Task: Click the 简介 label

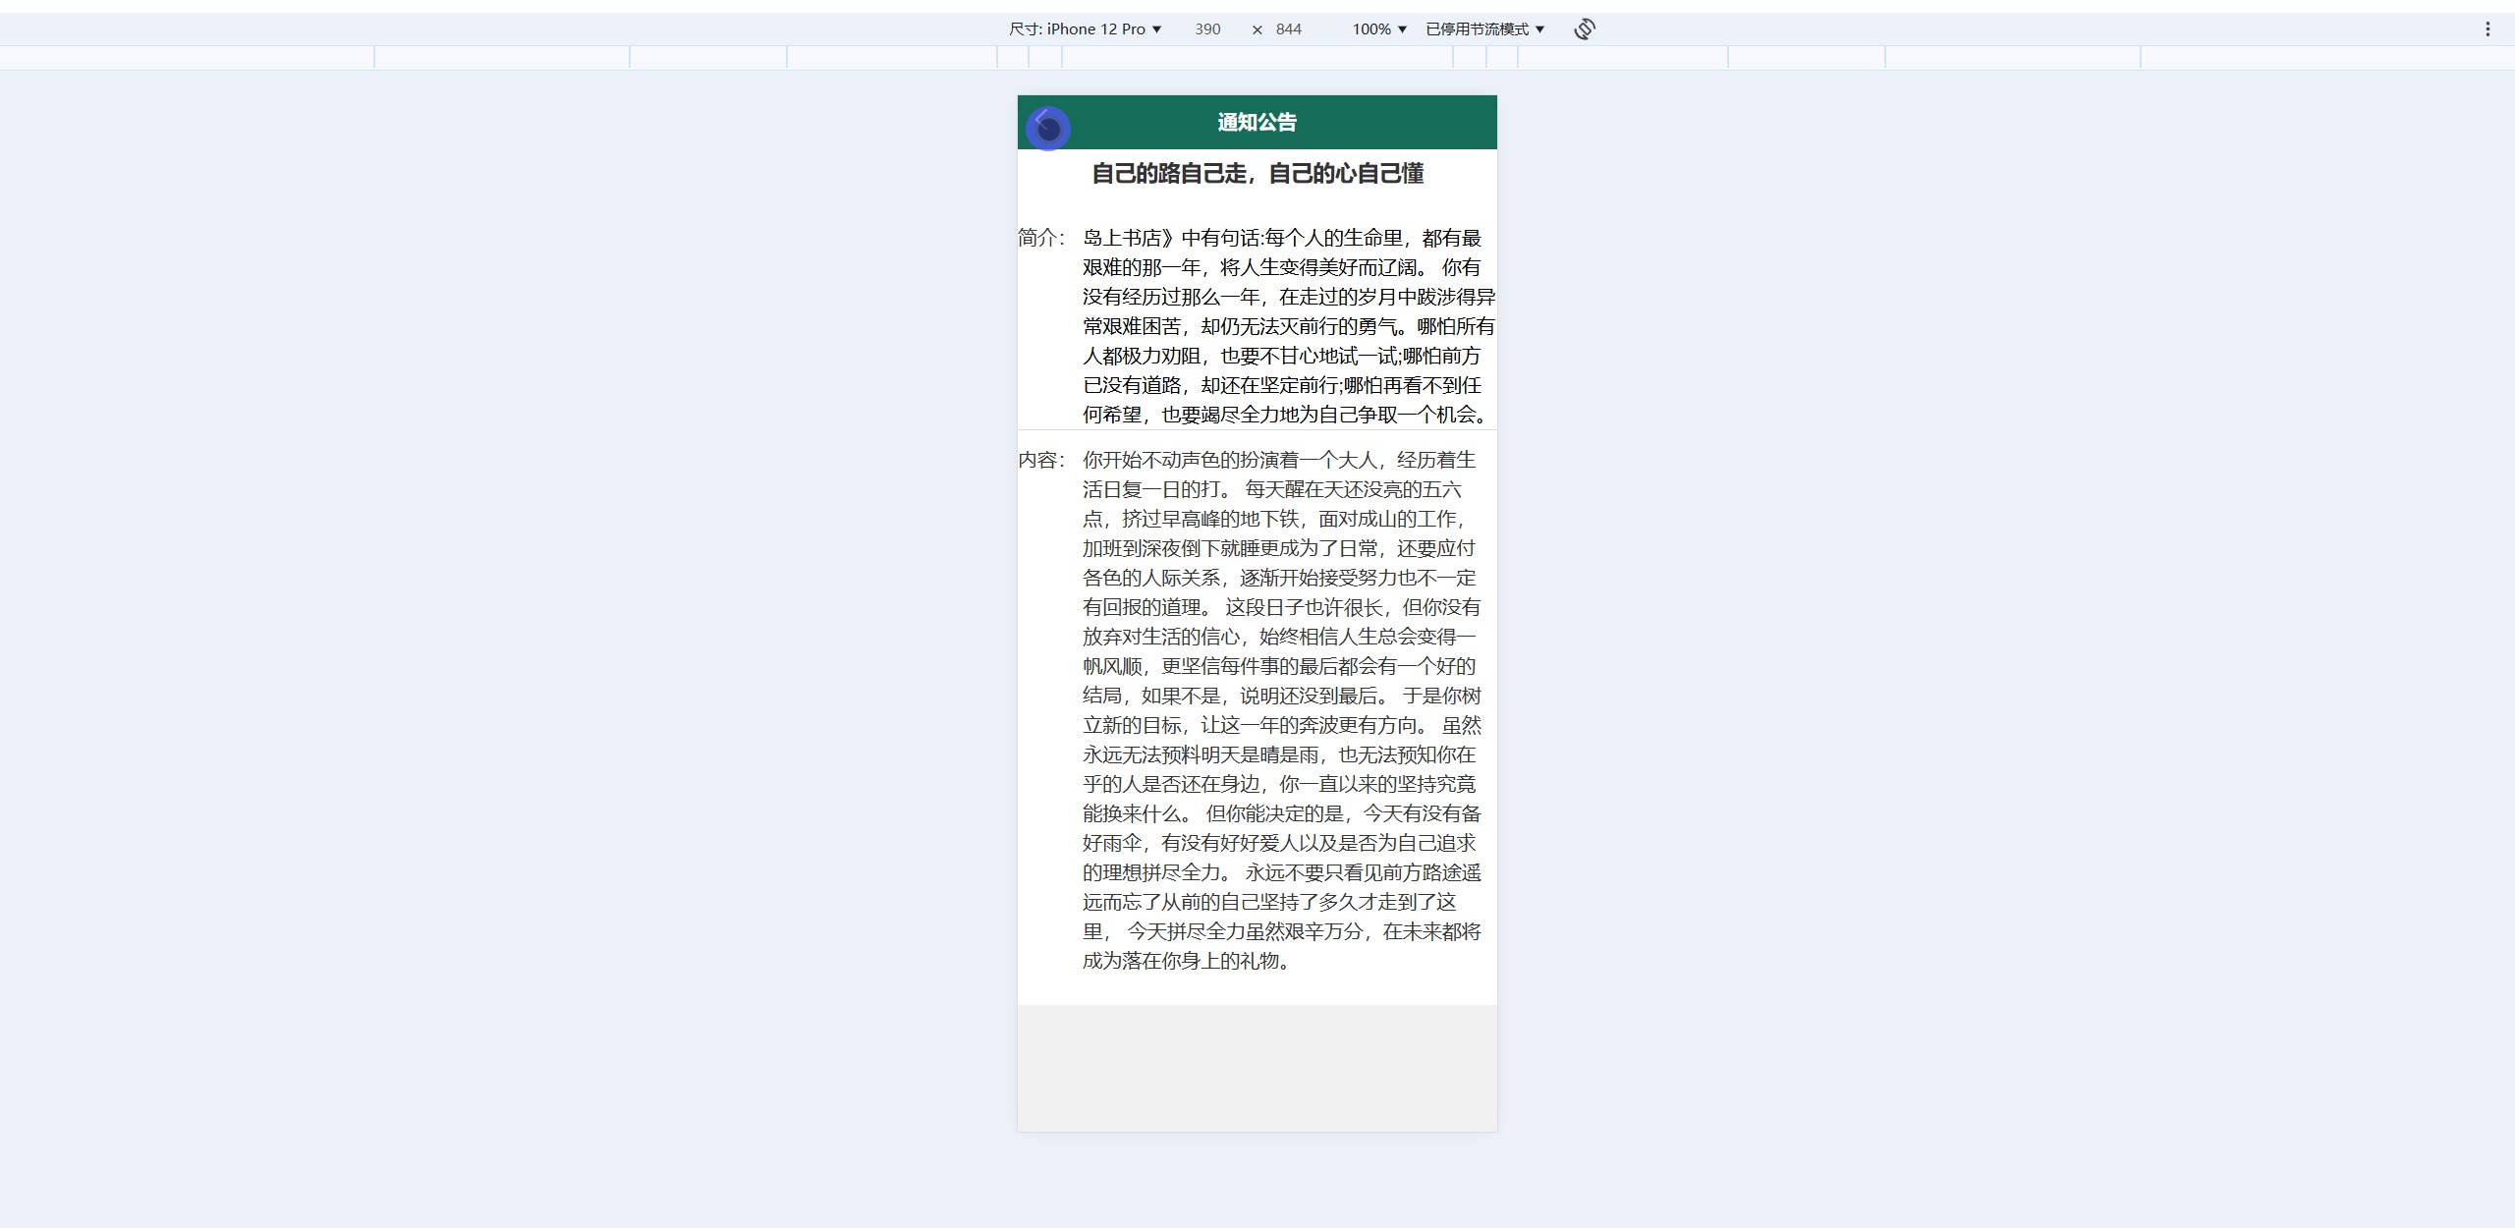Action: (x=1040, y=238)
